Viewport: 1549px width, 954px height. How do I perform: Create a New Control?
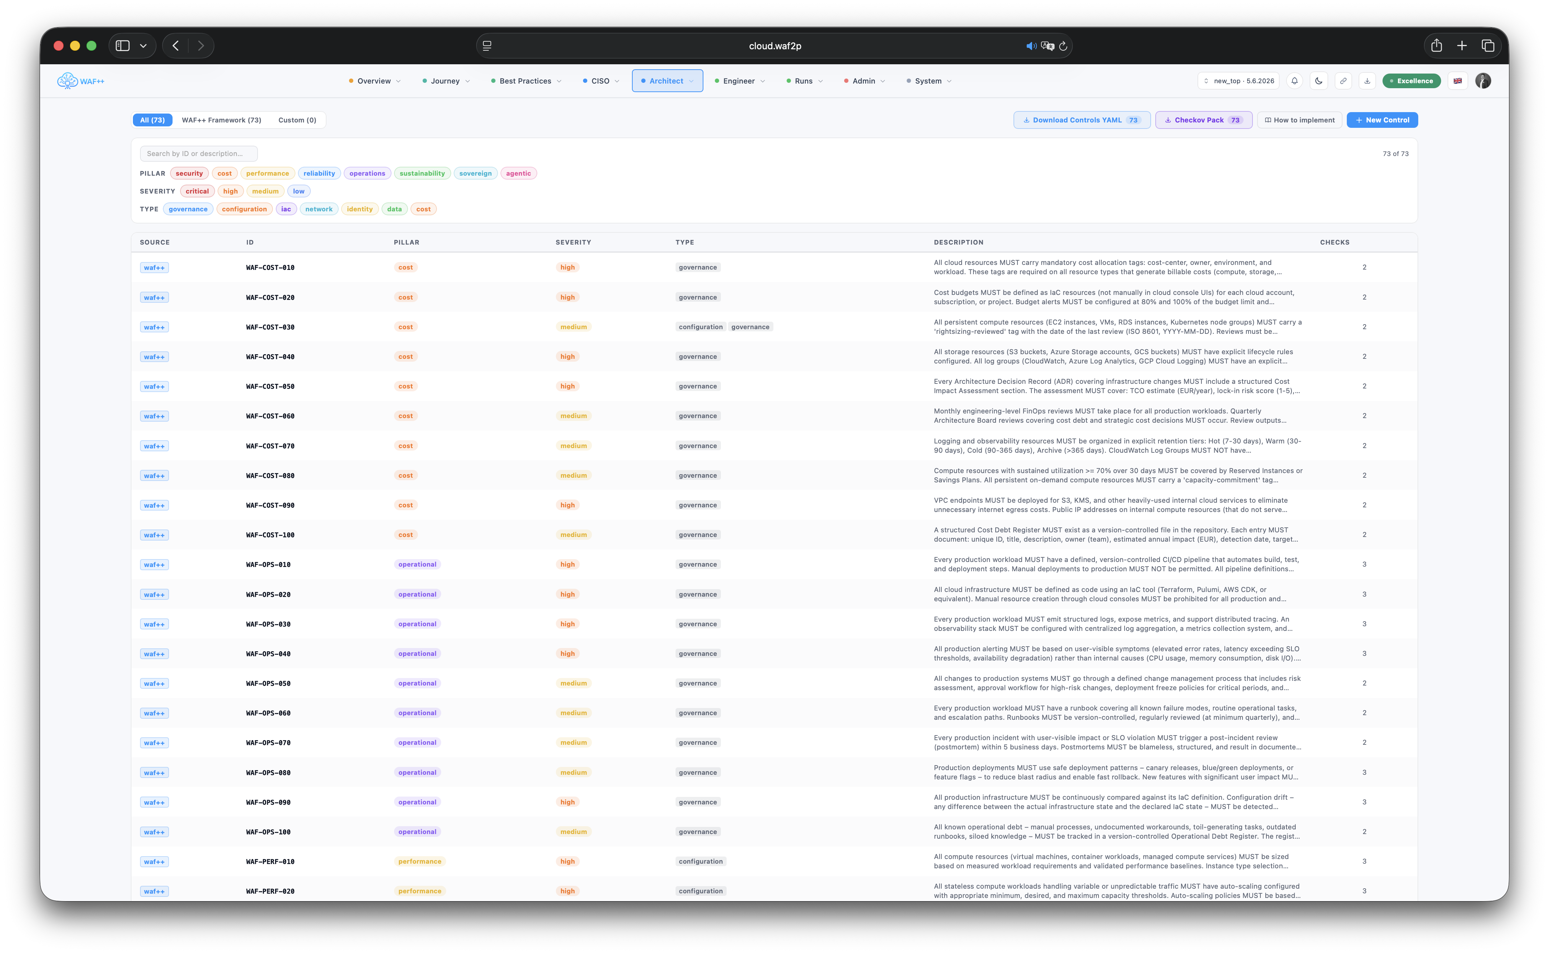1382,120
